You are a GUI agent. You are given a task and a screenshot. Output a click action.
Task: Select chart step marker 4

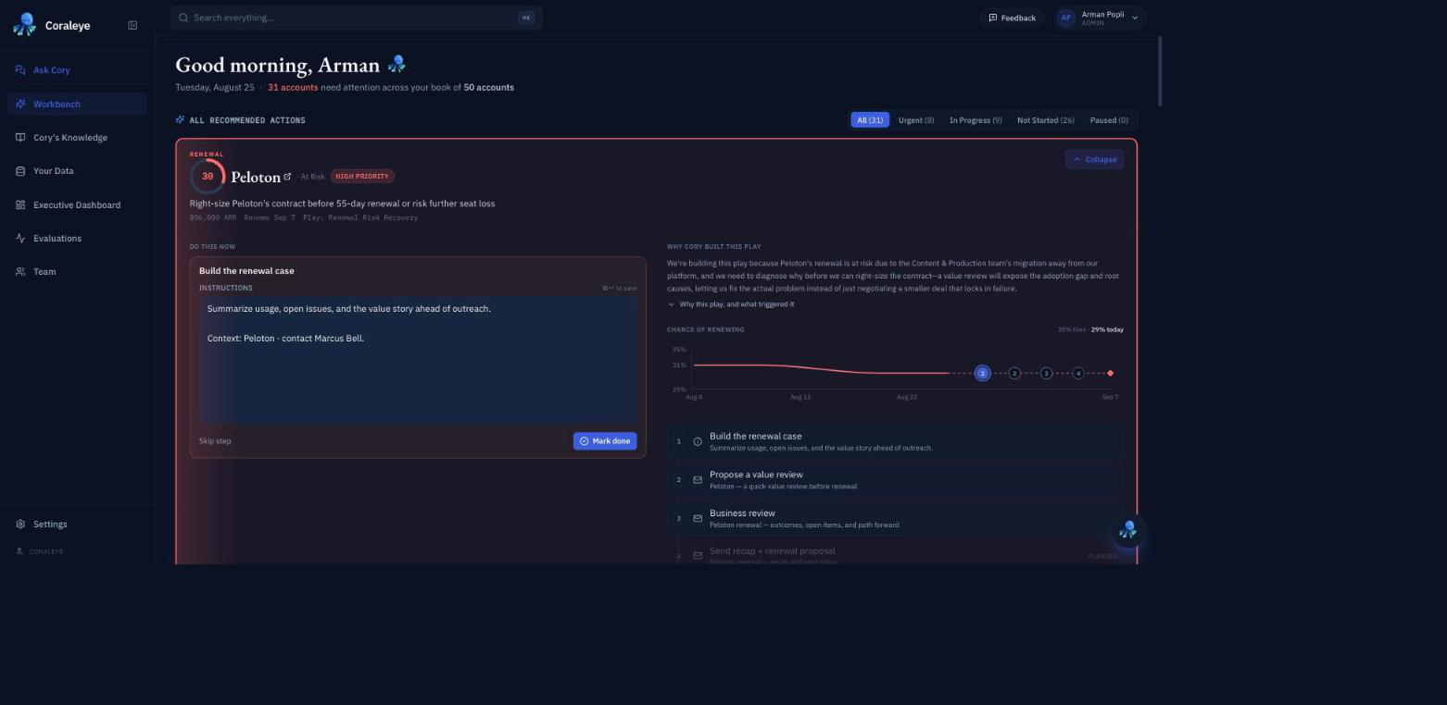click(x=1078, y=373)
